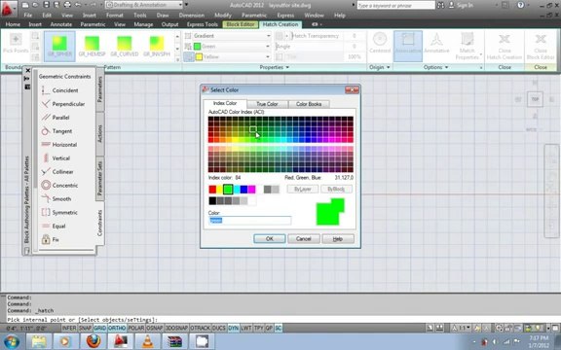
Task: Select the Symmetric constraint tool
Action: 59,213
